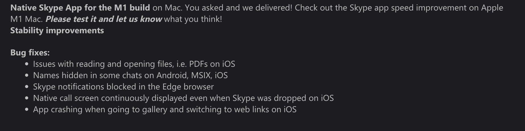
Task: Click the "what you think!" text
Action: pos(193,19)
